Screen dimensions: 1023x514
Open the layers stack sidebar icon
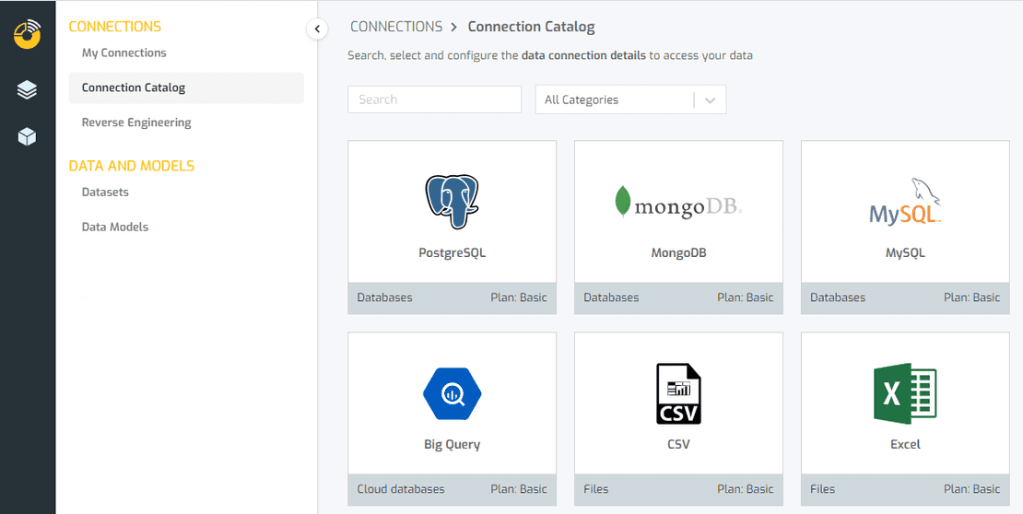(x=27, y=90)
